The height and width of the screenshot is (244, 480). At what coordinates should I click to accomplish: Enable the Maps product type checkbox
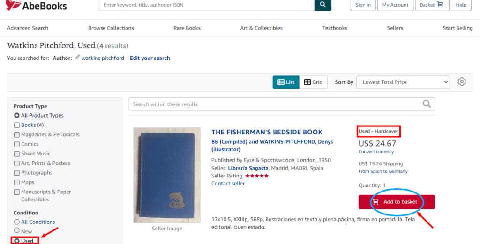(16, 182)
